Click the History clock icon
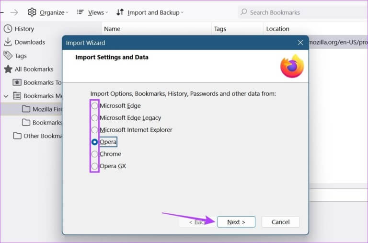This screenshot has width=368, height=243. pyautogui.click(x=8, y=29)
